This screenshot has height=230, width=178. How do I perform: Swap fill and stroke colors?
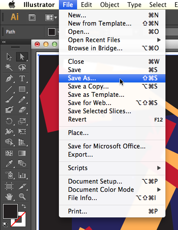pyautogui.click(x=24, y=206)
